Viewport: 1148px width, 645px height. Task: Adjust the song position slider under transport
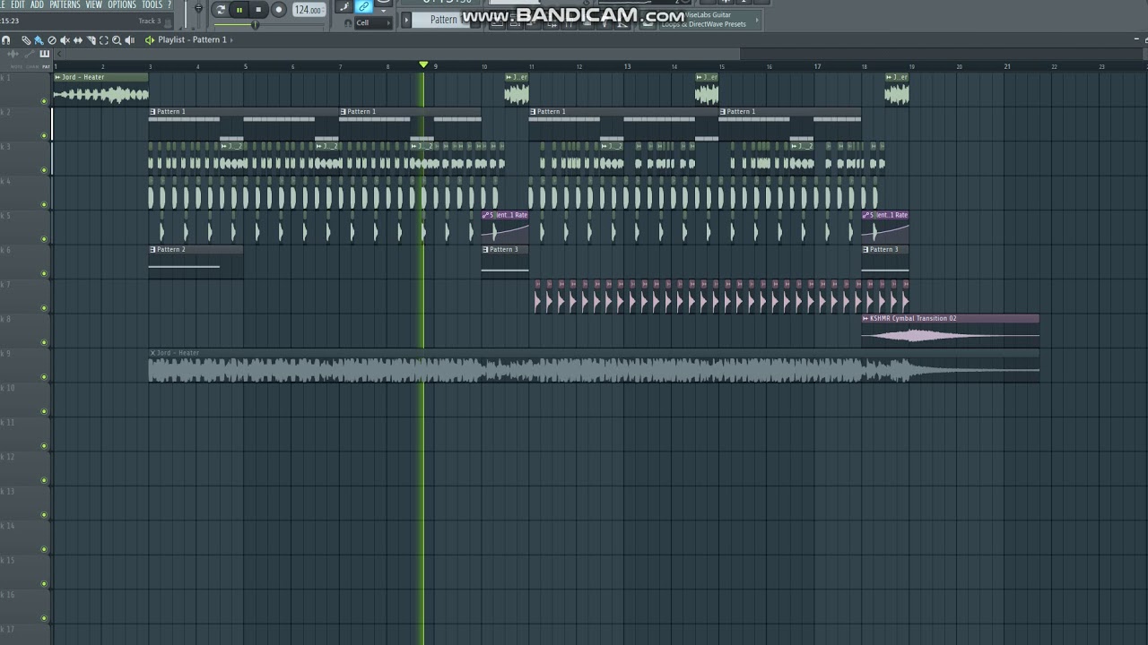click(255, 24)
